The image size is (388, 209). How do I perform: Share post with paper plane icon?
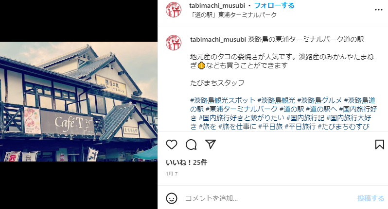[211, 144]
